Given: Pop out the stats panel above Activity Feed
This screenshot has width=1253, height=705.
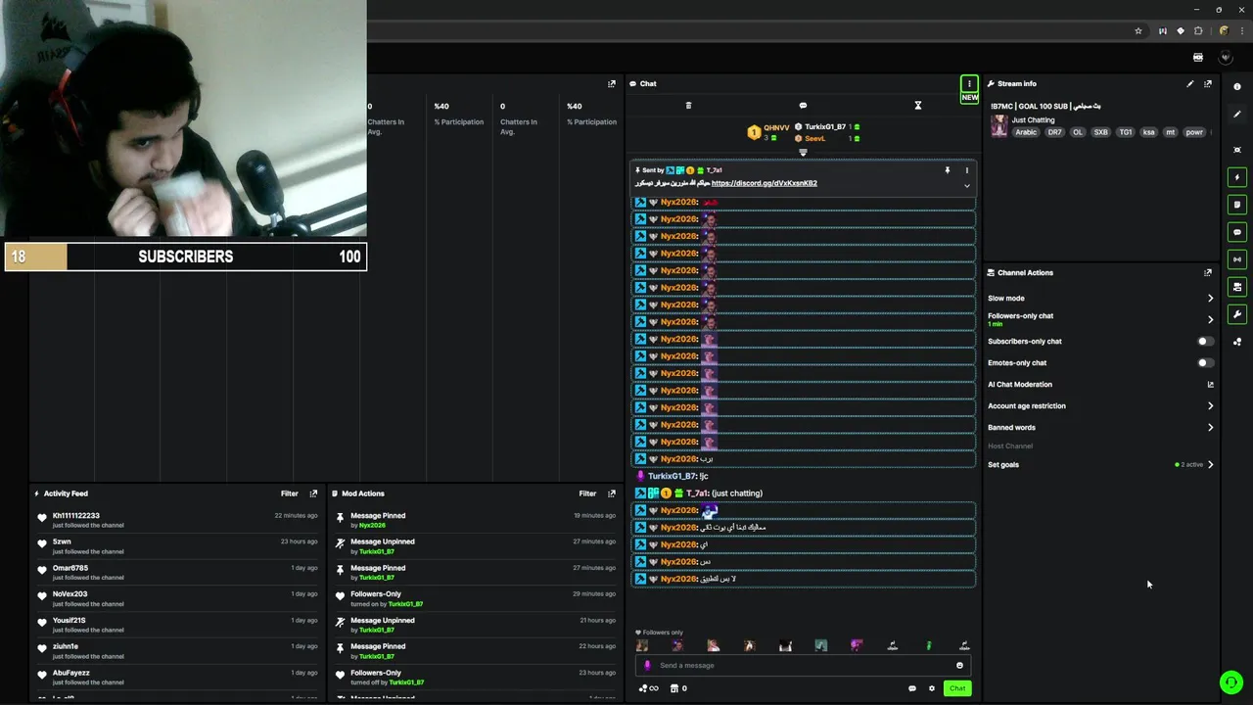Looking at the screenshot, I should click(x=612, y=83).
